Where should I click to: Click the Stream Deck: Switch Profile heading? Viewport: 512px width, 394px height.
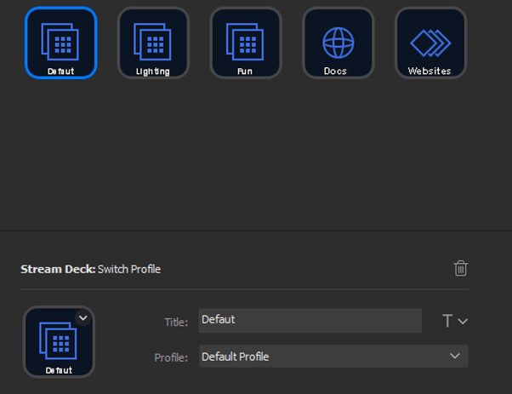pos(91,269)
